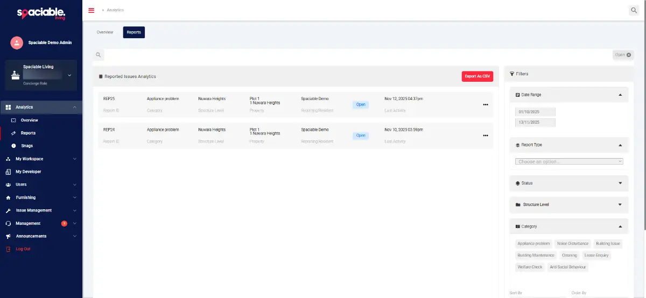Collapse the Date Range filter section
The height and width of the screenshot is (298, 646).
click(x=620, y=95)
